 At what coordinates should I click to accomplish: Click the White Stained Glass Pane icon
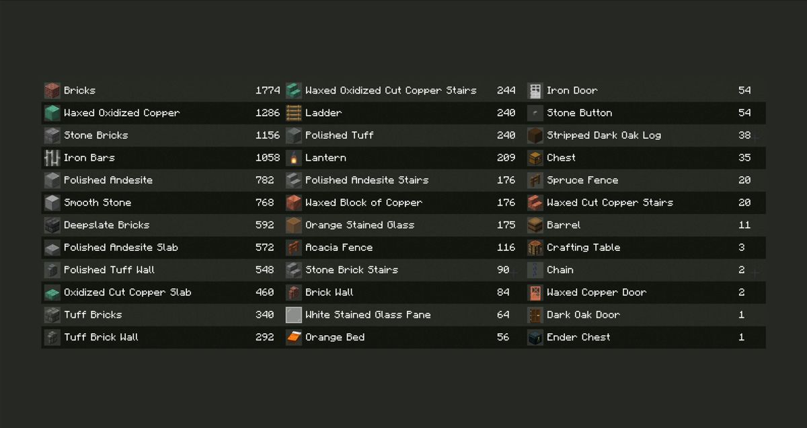(x=293, y=315)
